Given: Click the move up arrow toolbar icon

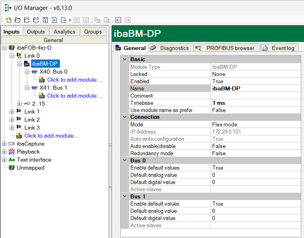Looking at the screenshot, I should pos(77,20).
